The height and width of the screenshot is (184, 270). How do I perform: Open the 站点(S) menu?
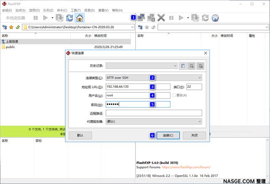[21, 10]
